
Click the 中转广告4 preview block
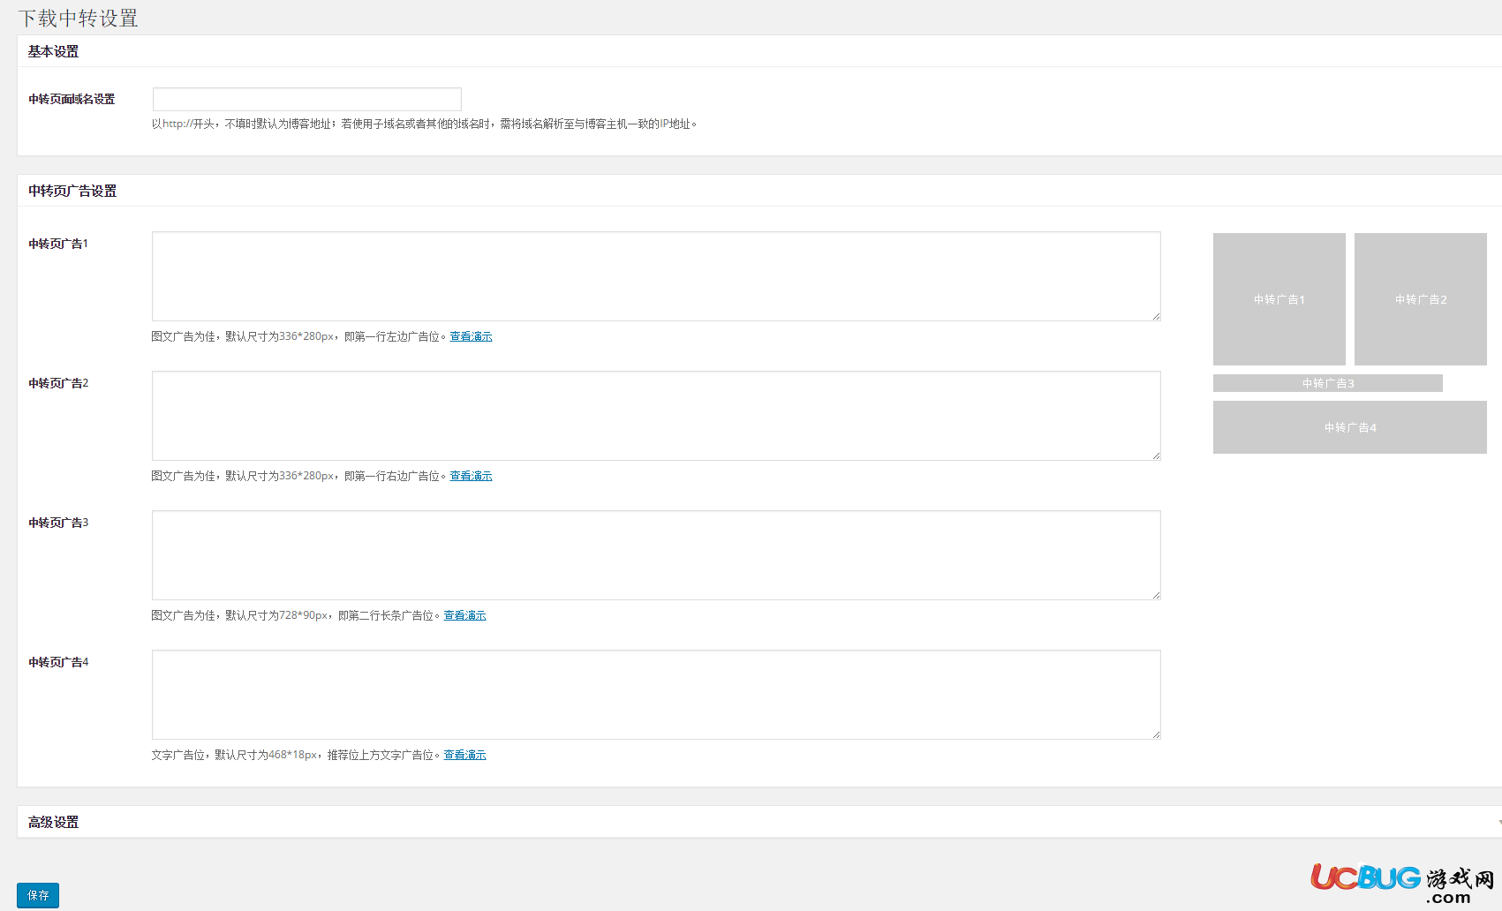click(1350, 427)
